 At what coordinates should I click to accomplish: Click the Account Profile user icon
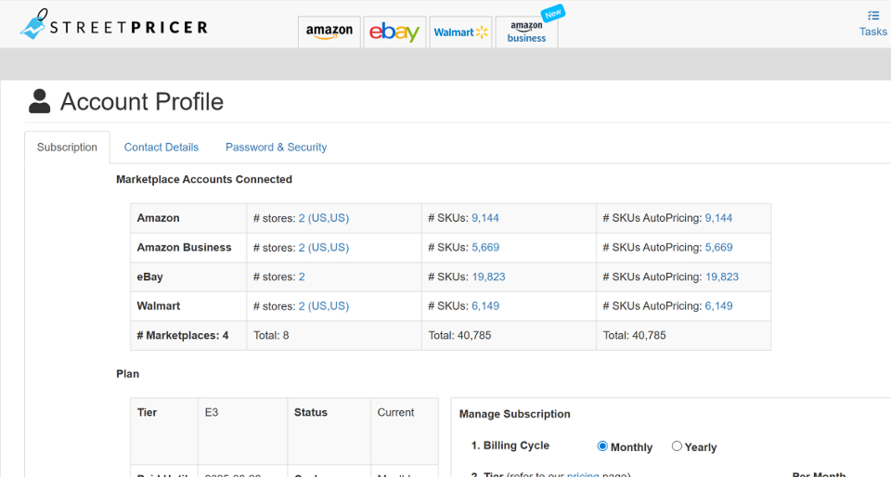tap(39, 102)
